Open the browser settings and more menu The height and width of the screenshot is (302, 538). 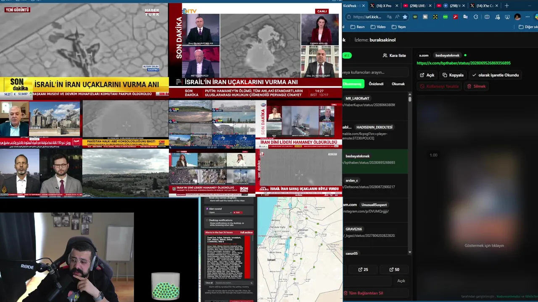pyautogui.click(x=527, y=17)
